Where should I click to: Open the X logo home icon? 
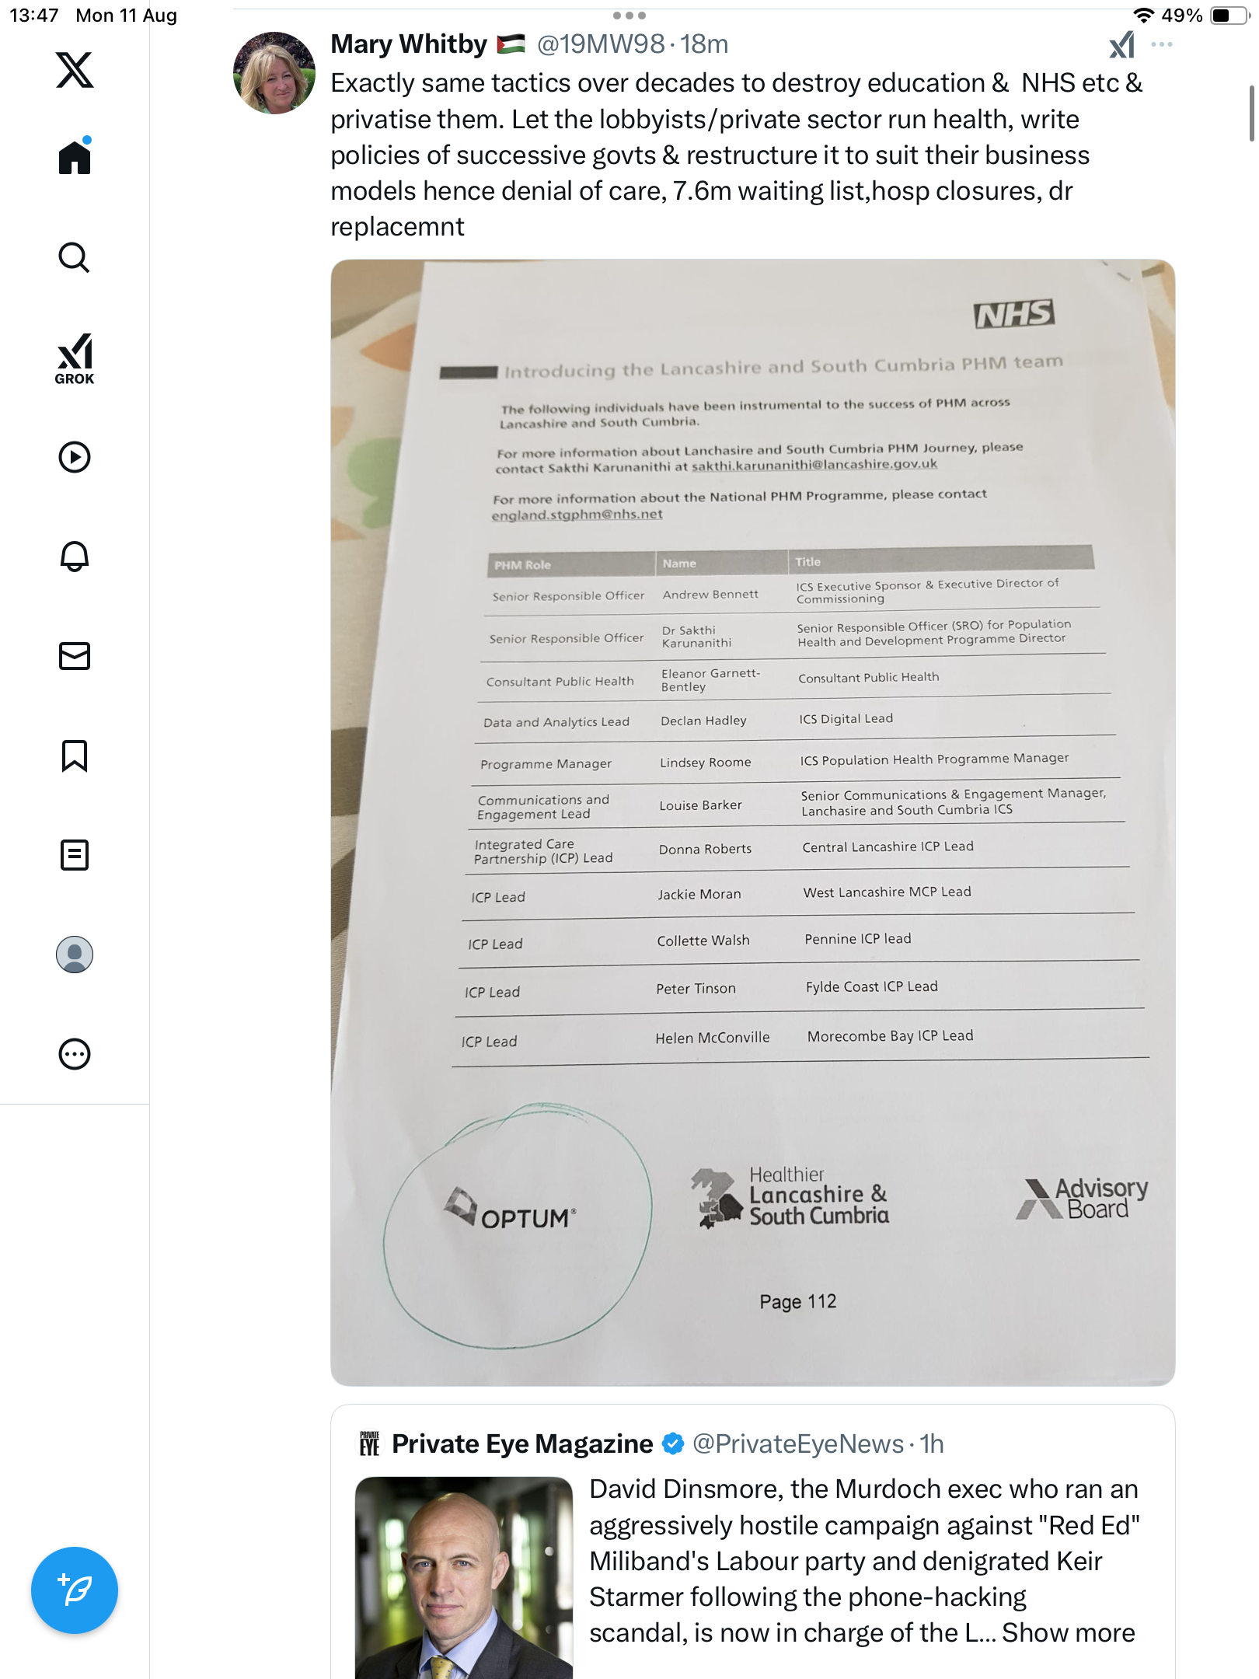click(x=75, y=70)
